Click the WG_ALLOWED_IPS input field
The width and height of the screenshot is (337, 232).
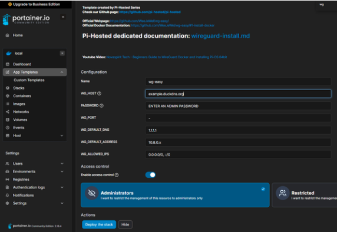pyautogui.click(x=238, y=154)
